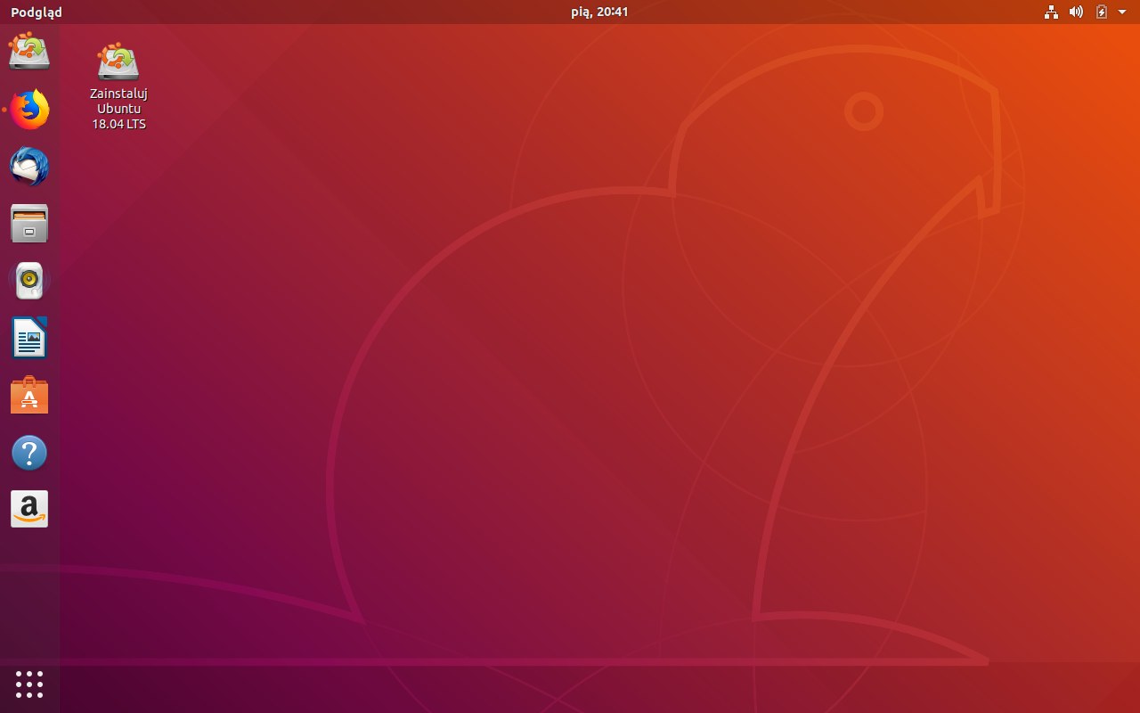1140x713 pixels.
Task: Open the Ubuntu installer in the dock
Action: tap(29, 52)
